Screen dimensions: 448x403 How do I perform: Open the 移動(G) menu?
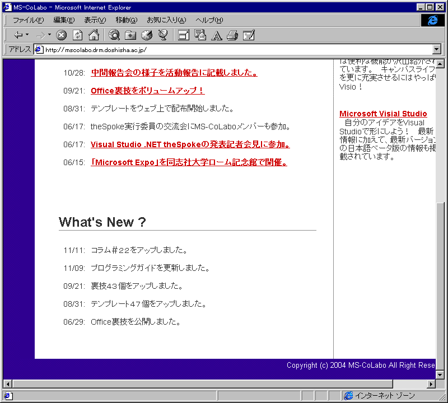127,20
